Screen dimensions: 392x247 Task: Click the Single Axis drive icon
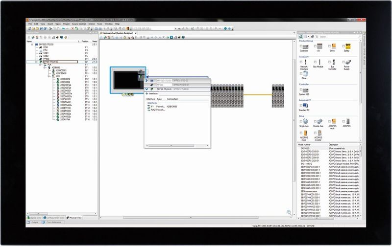coord(305,122)
